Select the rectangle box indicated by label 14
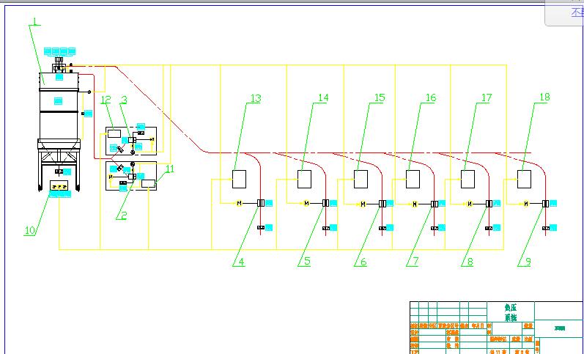 [304, 180]
